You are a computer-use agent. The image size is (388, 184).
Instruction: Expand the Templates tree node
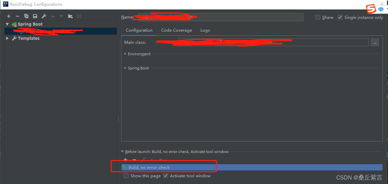tap(7, 38)
